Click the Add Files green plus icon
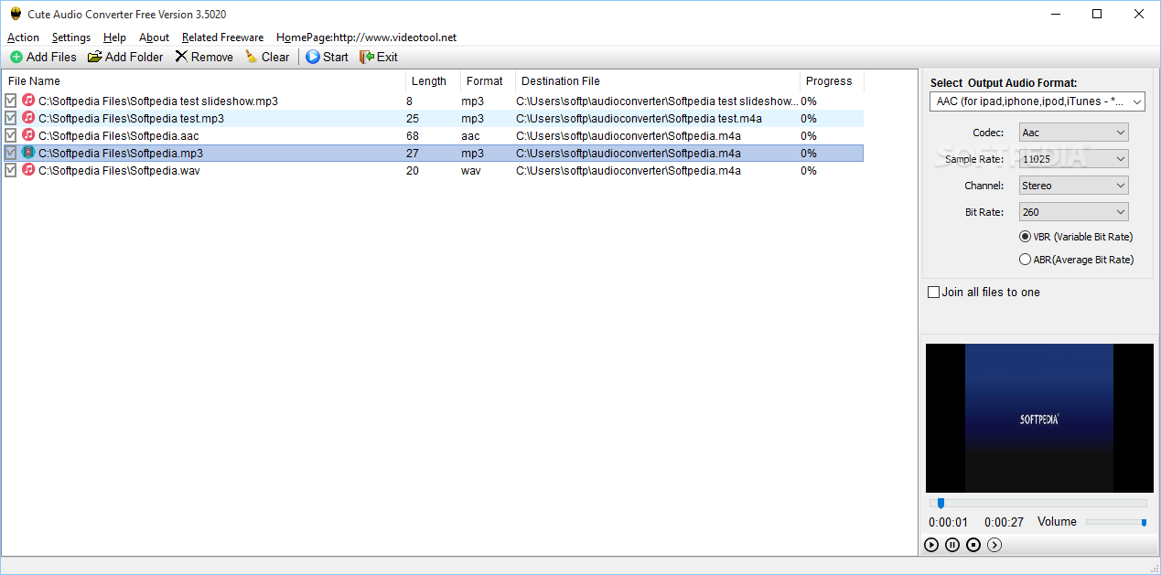Viewport: 1161px width, 575px height. click(x=16, y=57)
